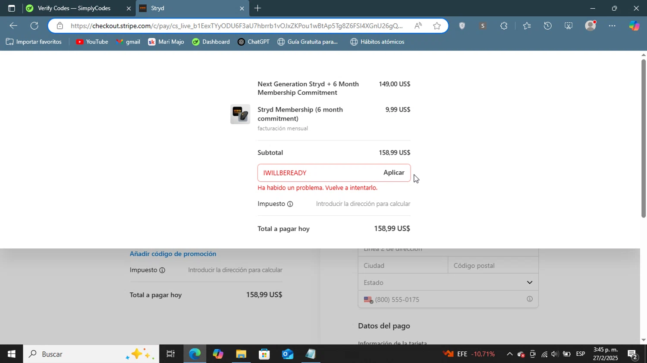Click the Stryd Membership product thumbnail

tap(240, 114)
